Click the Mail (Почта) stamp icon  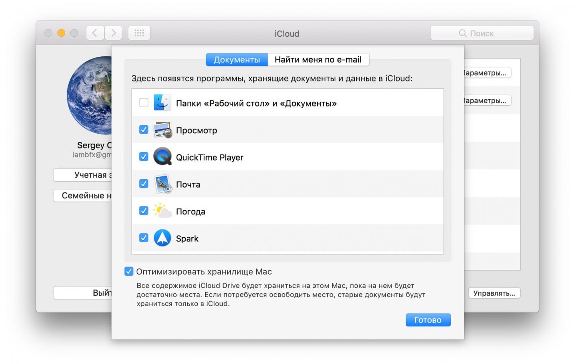pos(163,184)
